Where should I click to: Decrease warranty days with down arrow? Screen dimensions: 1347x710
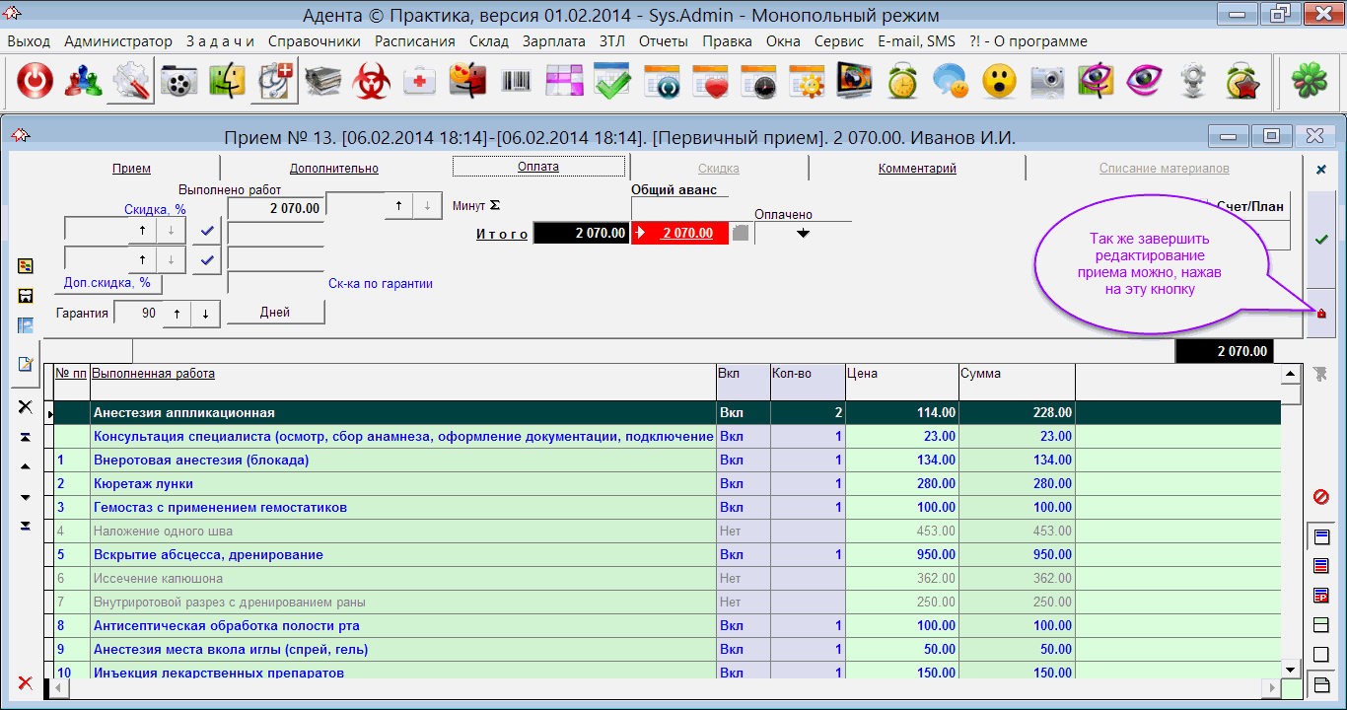point(205,313)
